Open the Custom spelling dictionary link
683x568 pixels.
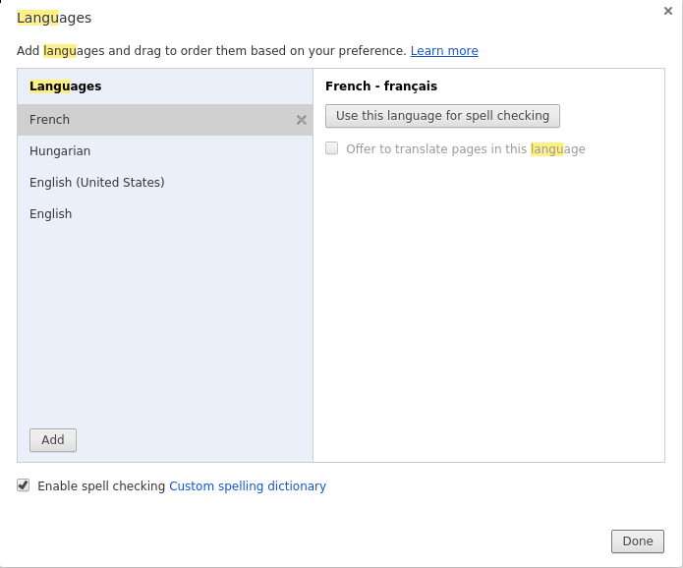tap(248, 486)
